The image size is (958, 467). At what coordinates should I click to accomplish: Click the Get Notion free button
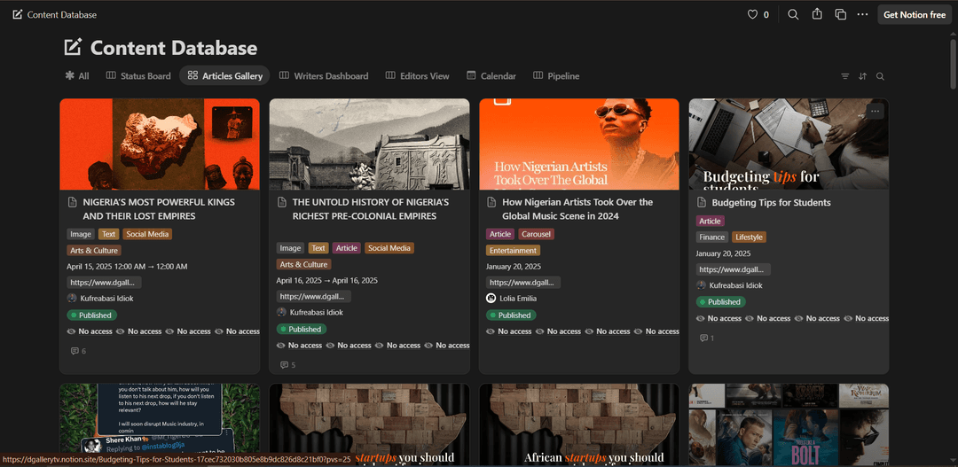tap(915, 15)
